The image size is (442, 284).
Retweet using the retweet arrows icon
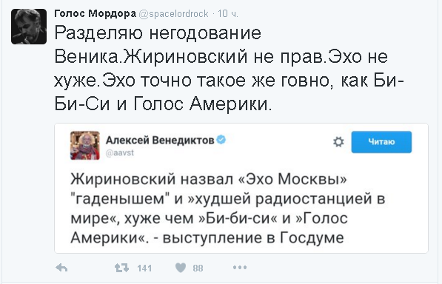point(121,268)
